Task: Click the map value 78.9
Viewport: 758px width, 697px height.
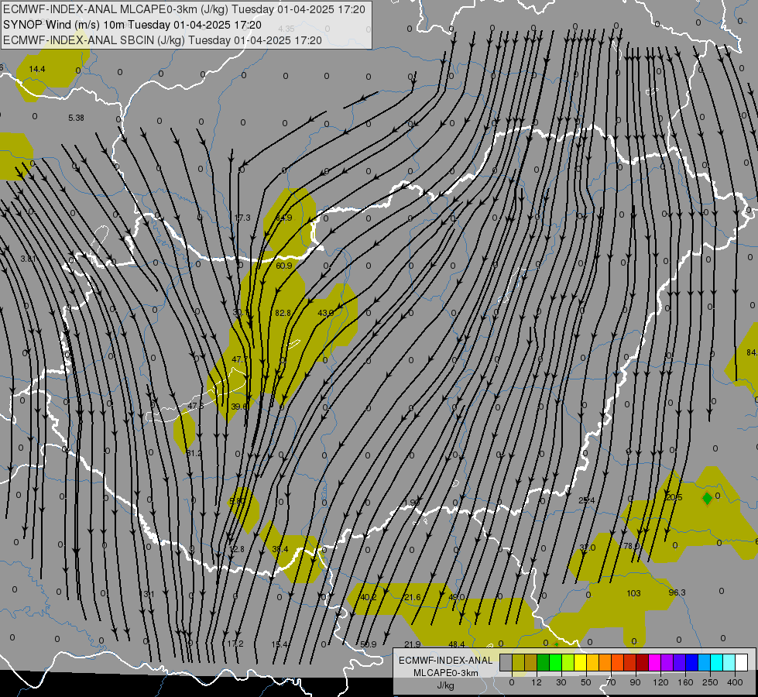Action: coord(631,546)
